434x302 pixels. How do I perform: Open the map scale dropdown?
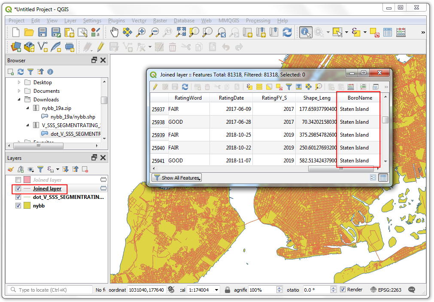click(216, 290)
